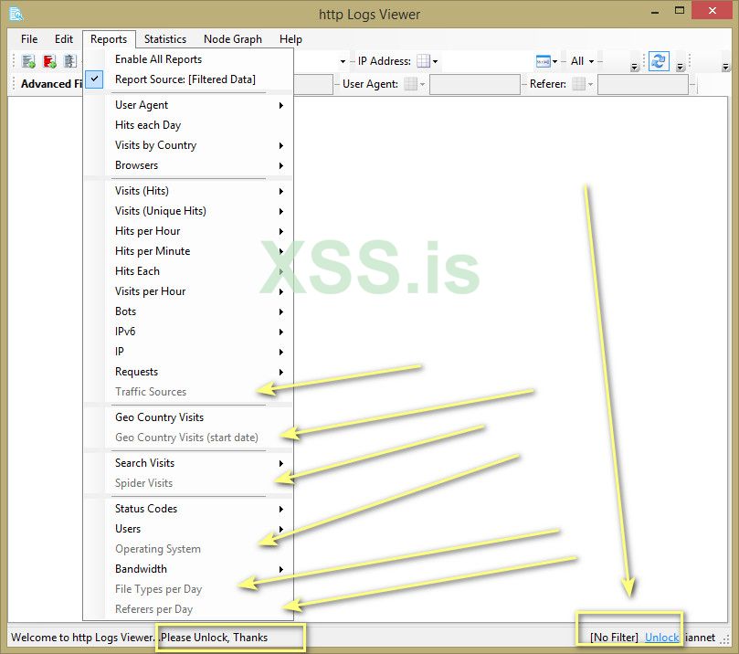Expand the Status Codes submenu arrow

(281, 509)
